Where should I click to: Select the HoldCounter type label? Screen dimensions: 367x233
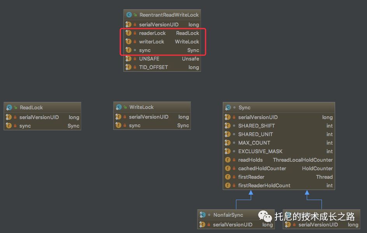(317, 168)
